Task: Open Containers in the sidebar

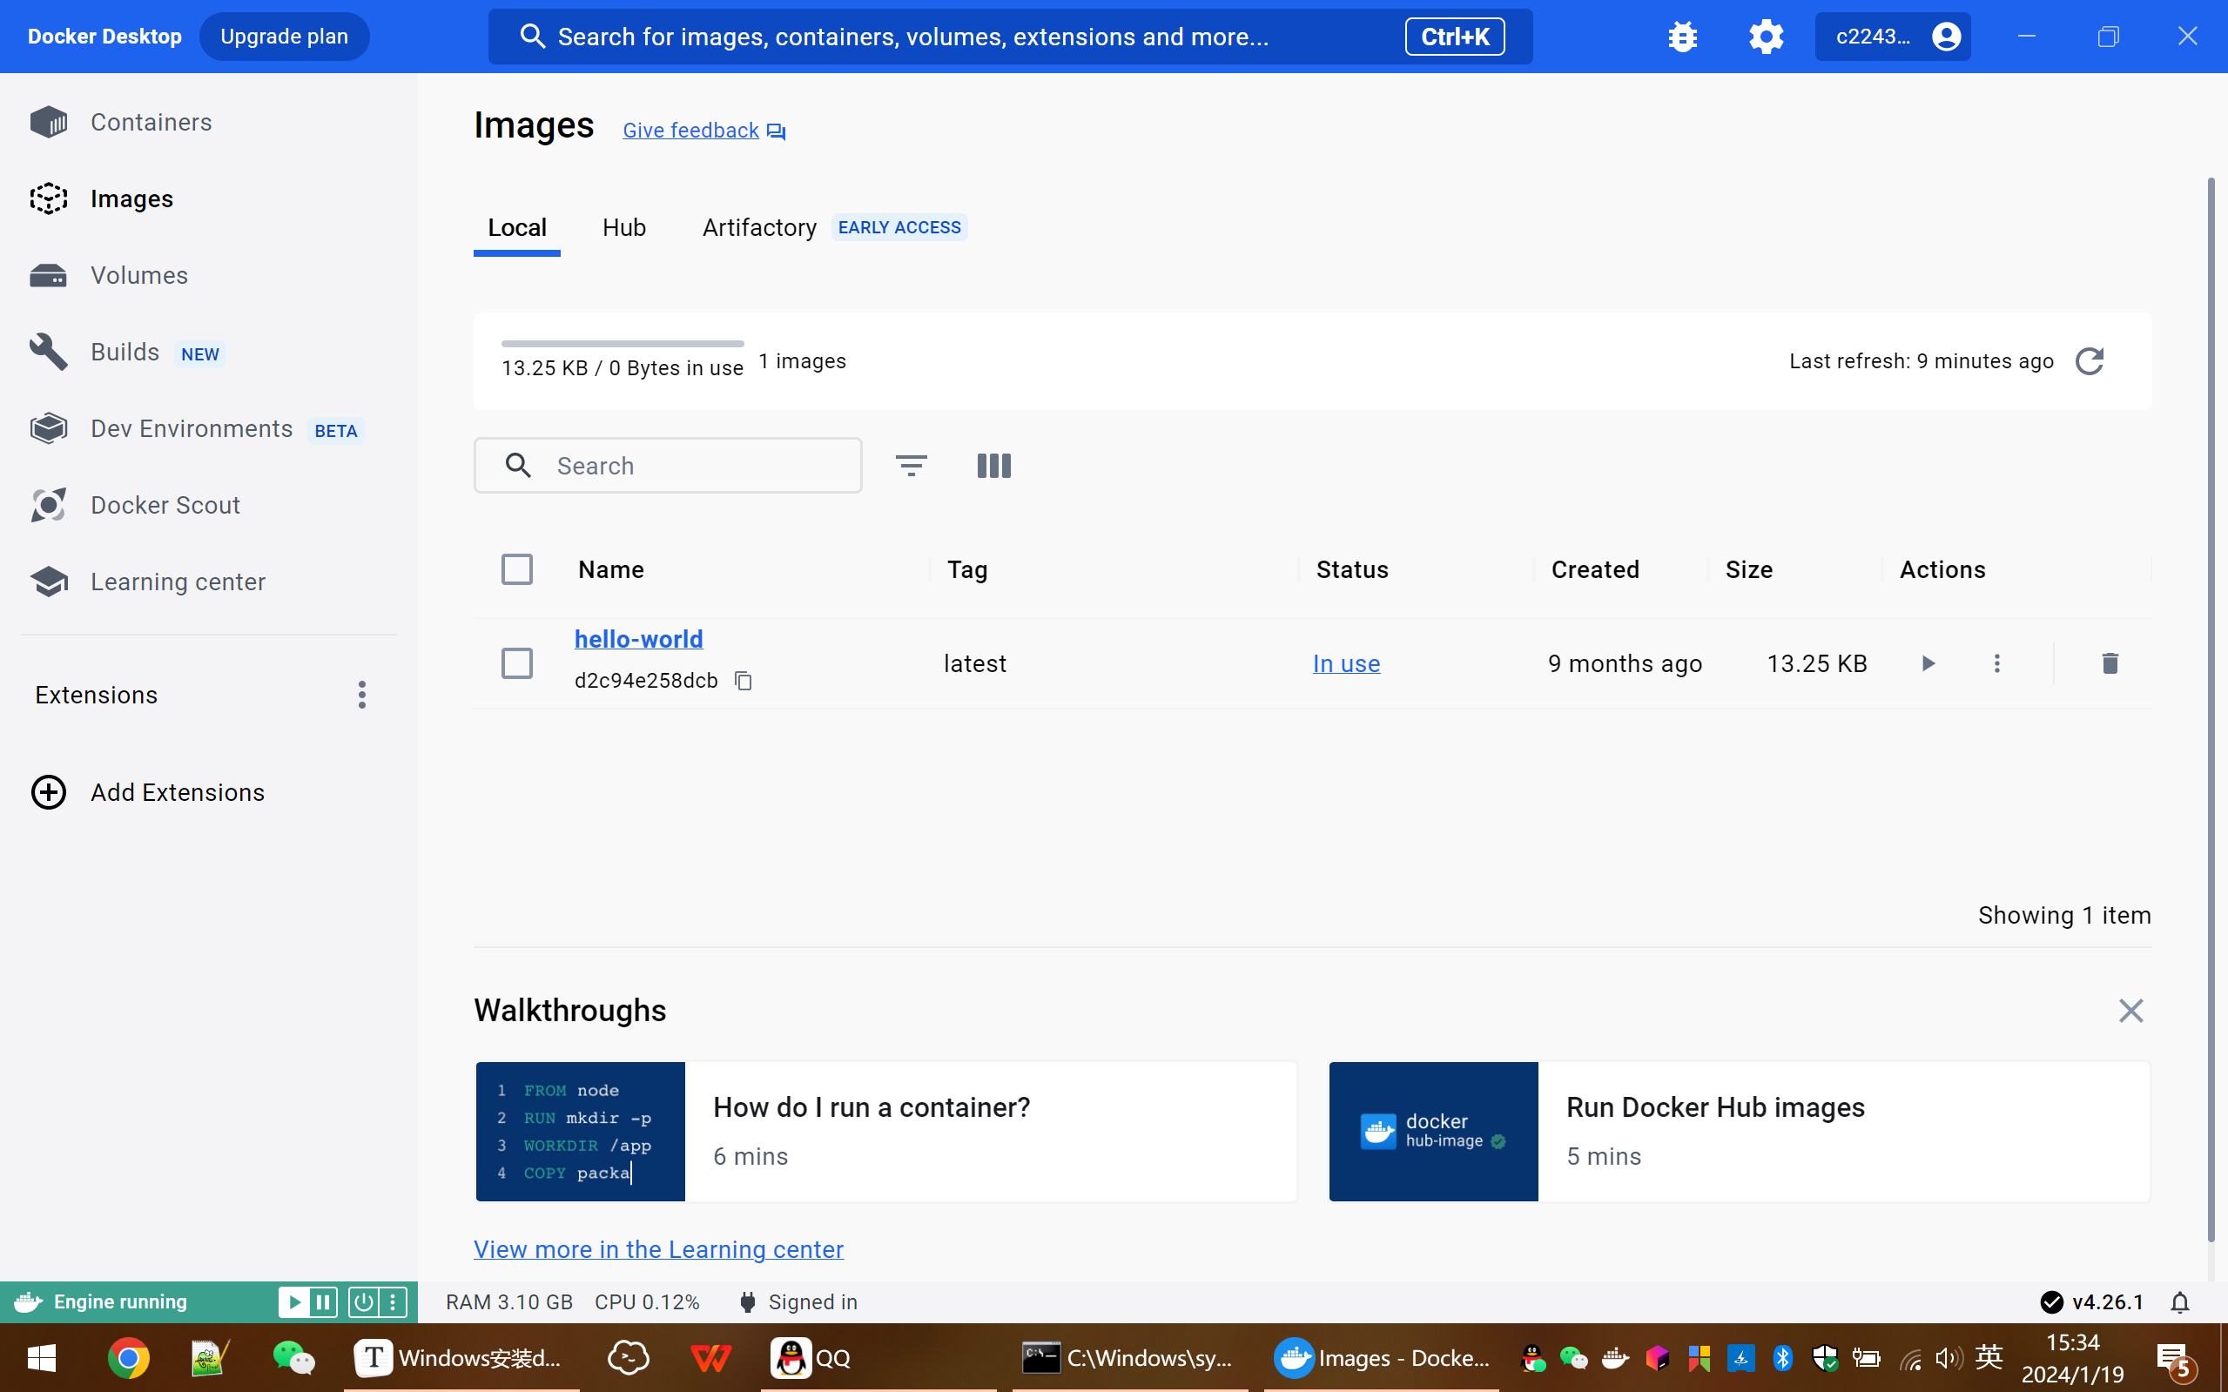Action: click(151, 123)
